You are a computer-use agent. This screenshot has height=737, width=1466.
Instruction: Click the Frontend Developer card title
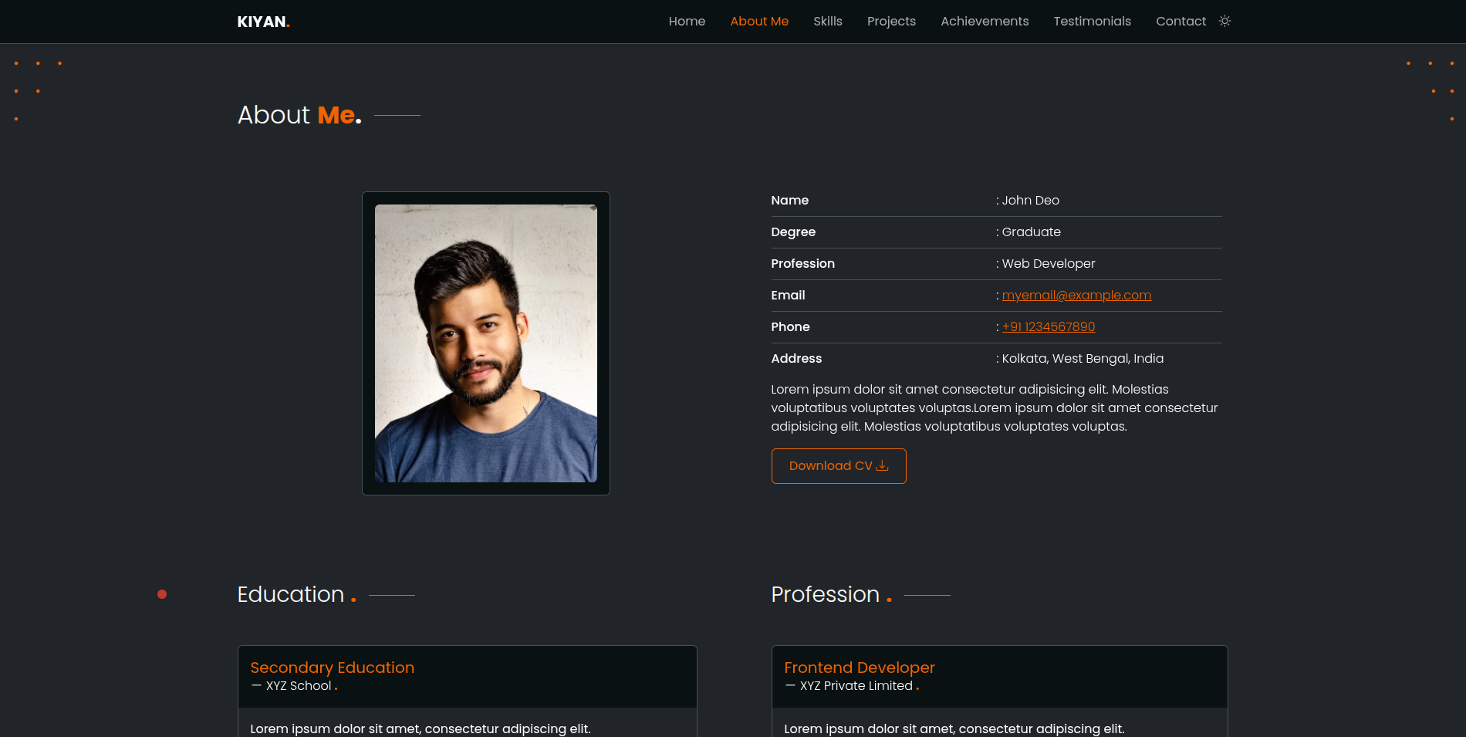point(859,668)
